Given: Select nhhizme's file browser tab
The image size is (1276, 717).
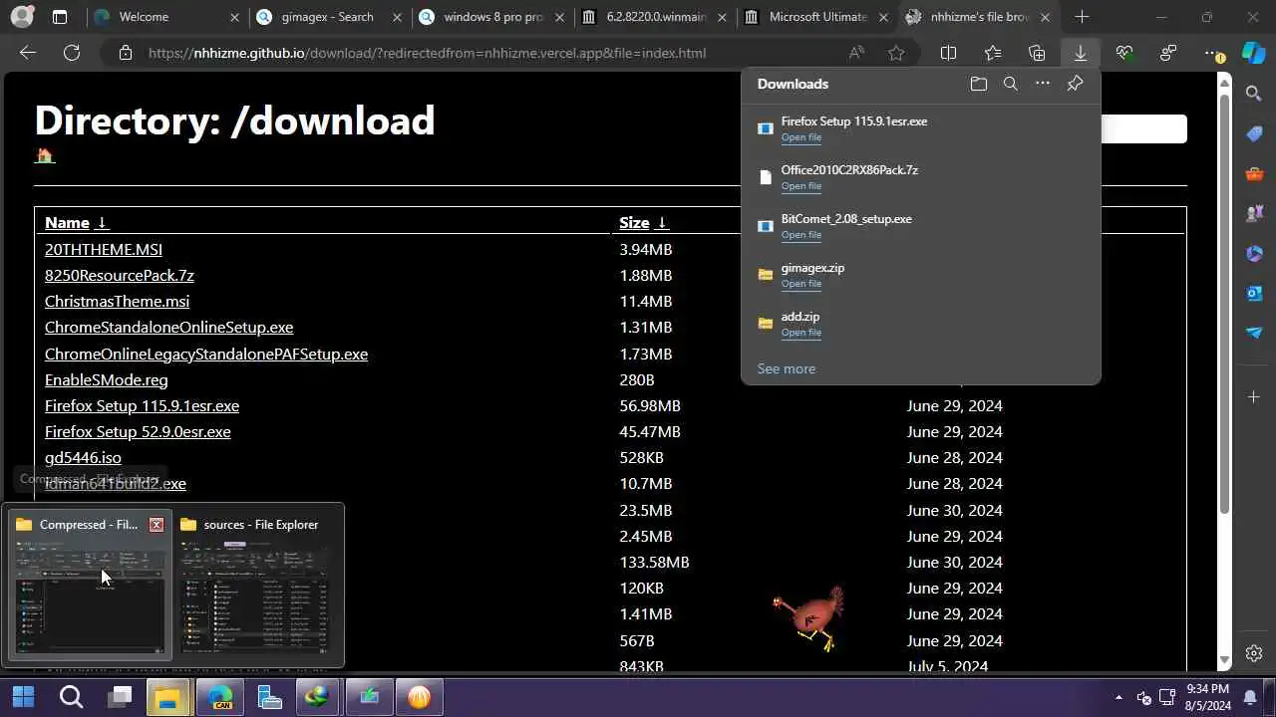Looking at the screenshot, I should [980, 17].
